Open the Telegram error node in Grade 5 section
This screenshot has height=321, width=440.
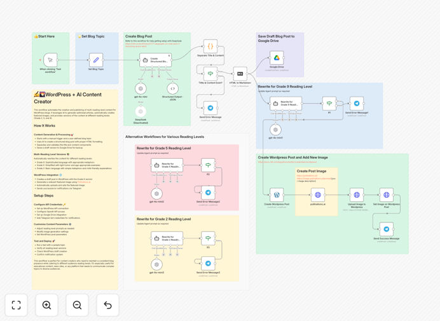(208, 193)
